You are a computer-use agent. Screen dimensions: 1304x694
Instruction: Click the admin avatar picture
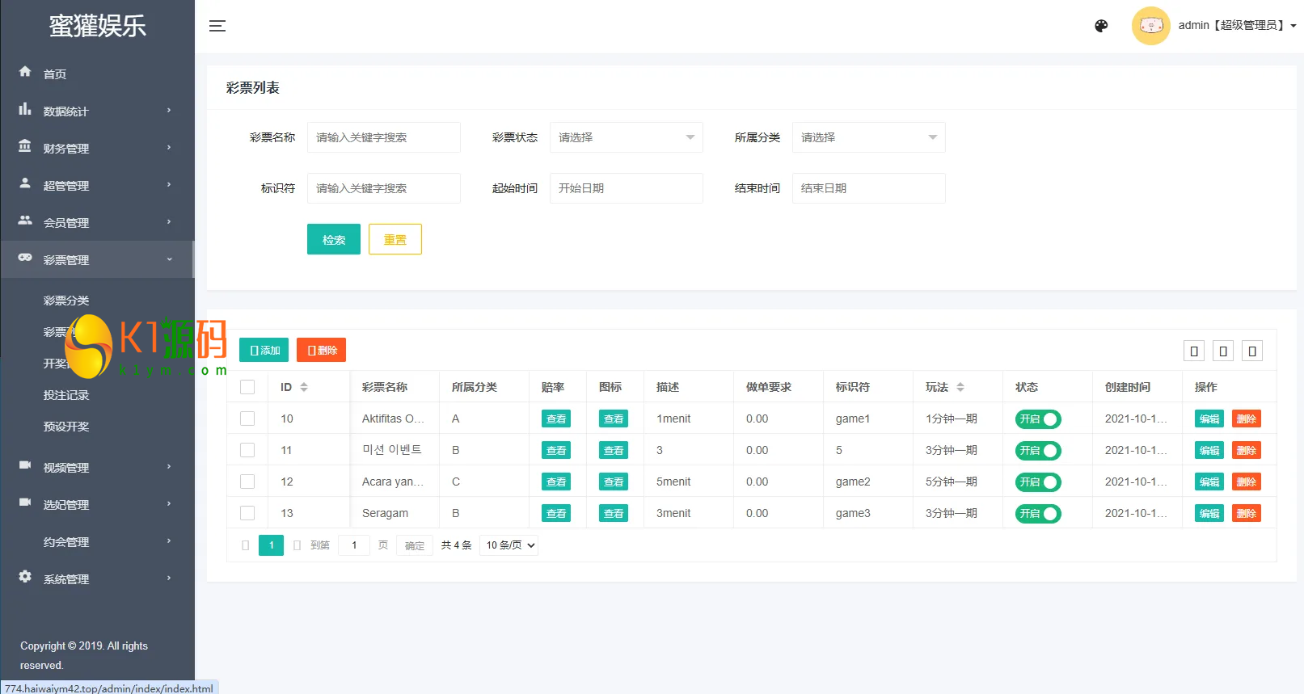(x=1151, y=26)
